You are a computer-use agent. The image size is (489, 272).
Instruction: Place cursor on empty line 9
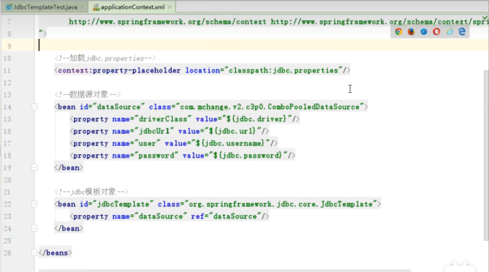pos(262,45)
